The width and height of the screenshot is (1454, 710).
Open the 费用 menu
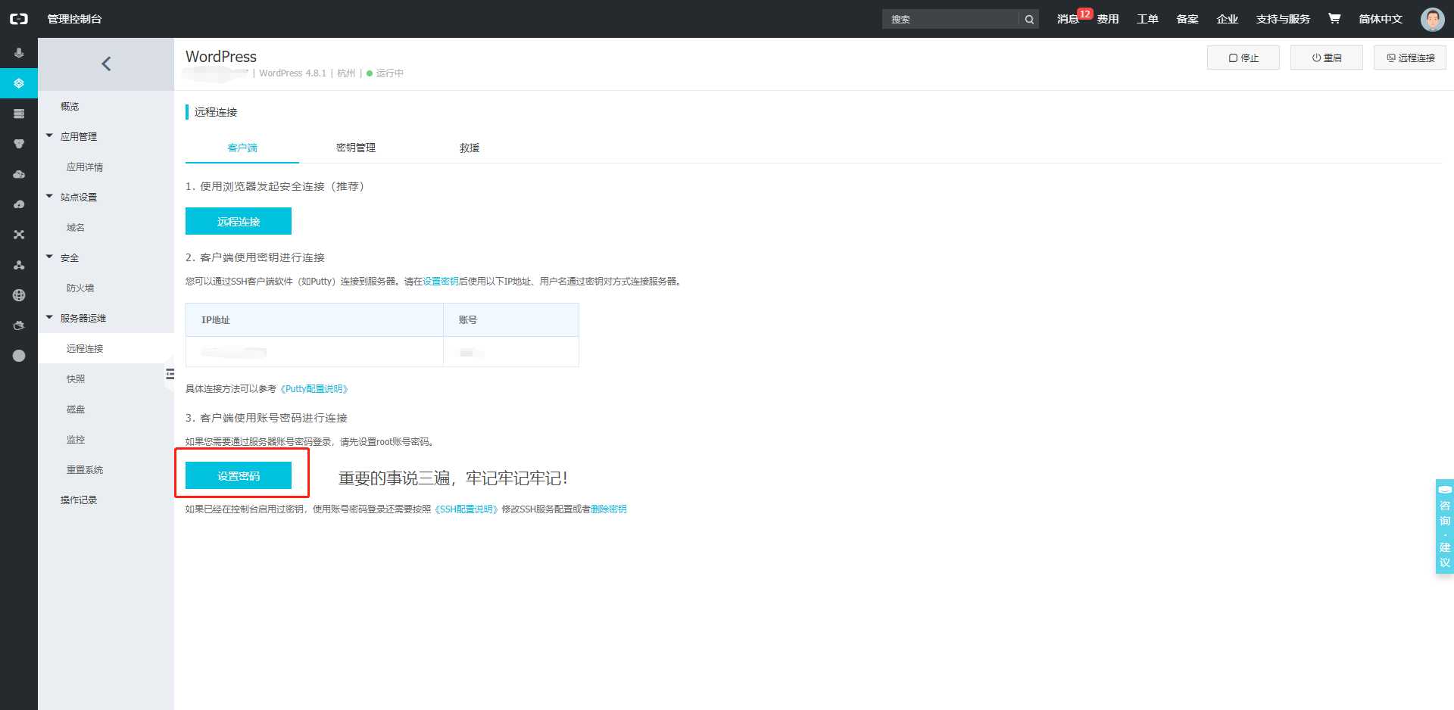pyautogui.click(x=1108, y=19)
